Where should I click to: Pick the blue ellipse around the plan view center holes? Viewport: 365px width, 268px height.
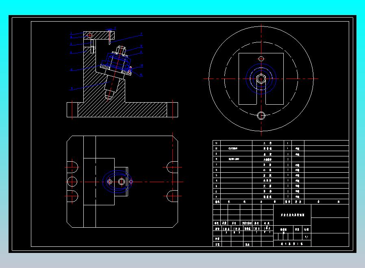pos(117,182)
